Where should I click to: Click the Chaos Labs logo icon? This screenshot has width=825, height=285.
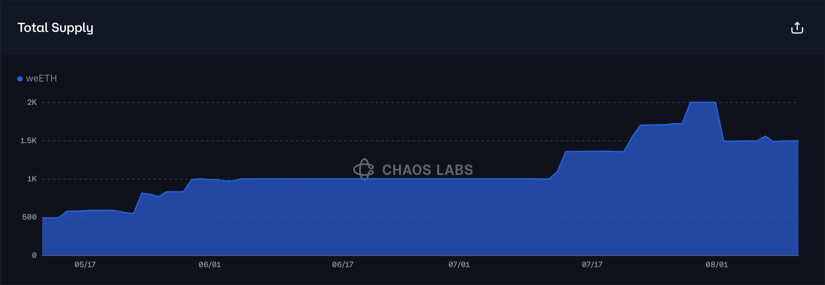[364, 170]
